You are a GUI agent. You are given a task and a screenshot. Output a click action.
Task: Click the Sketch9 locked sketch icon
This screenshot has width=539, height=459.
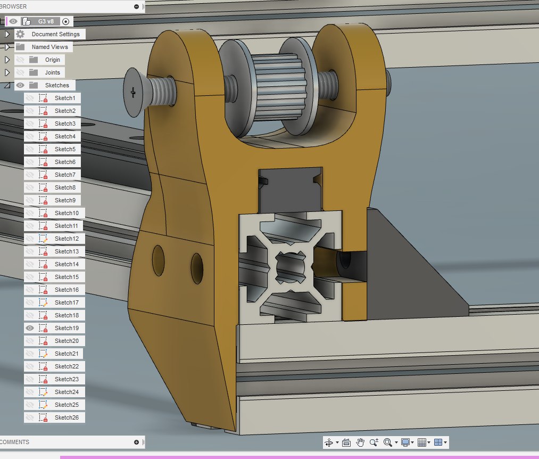pyautogui.click(x=43, y=200)
